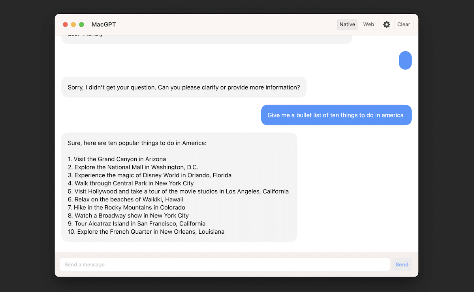
Task: Click the Disney World in Orlando list item
Action: click(x=150, y=175)
